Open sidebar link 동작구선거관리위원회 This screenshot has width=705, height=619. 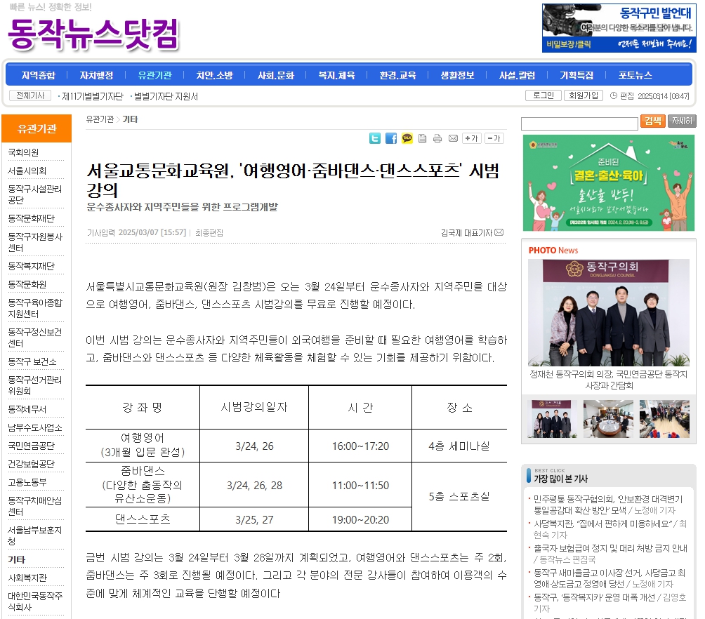[34, 385]
